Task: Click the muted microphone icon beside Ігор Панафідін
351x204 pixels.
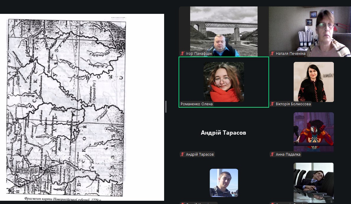Action: pos(183,54)
